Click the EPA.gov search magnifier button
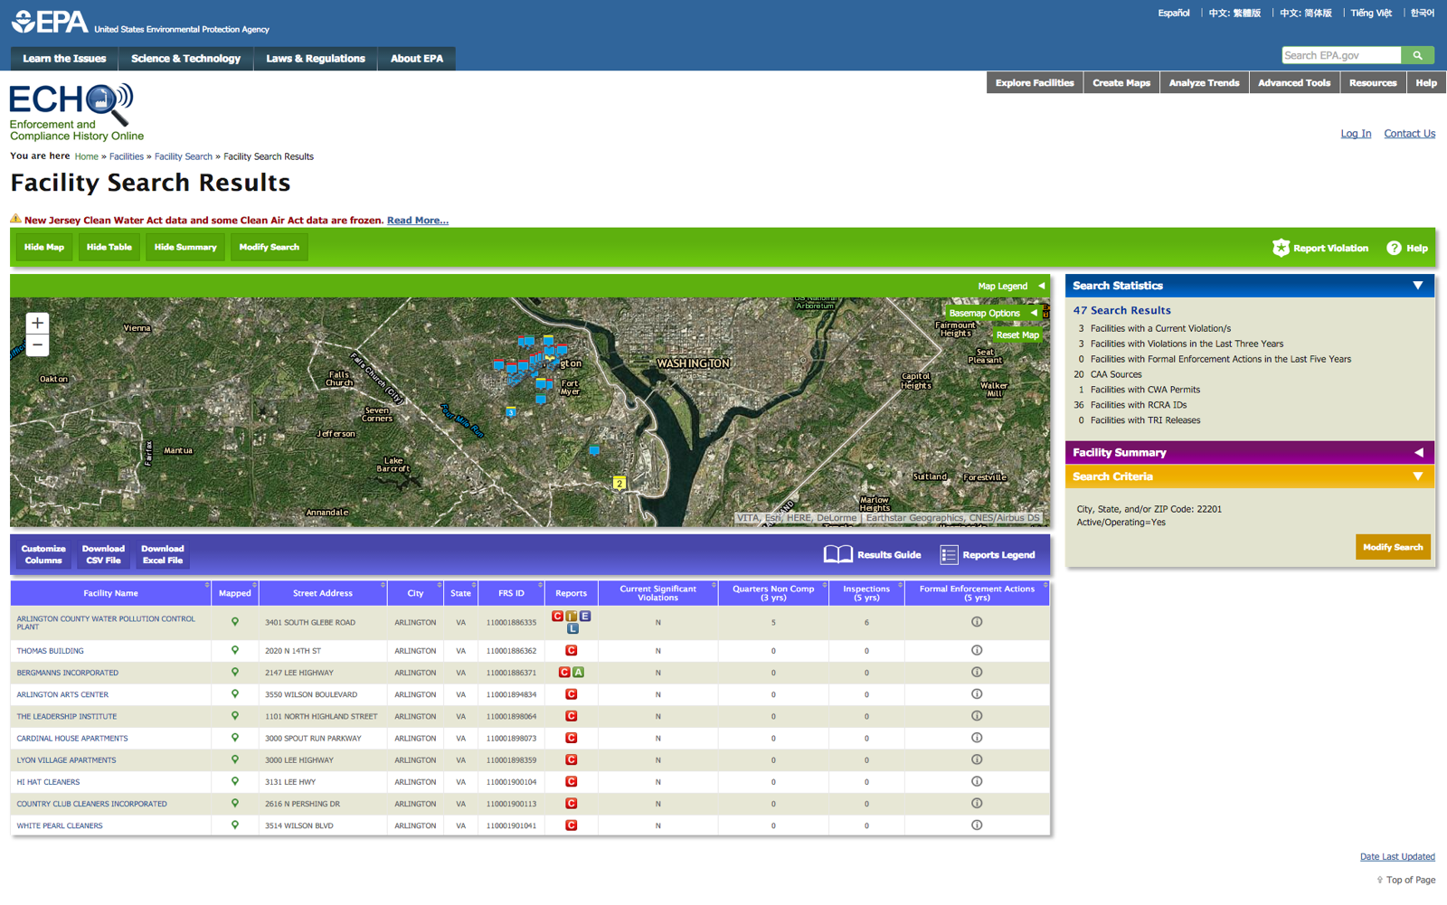The height and width of the screenshot is (905, 1447). 1417,55
